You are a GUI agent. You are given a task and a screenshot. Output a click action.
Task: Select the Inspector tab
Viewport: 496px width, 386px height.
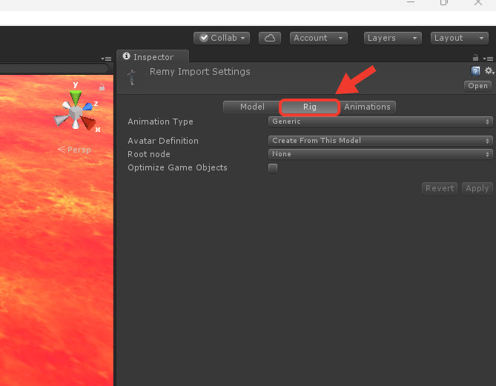click(153, 56)
